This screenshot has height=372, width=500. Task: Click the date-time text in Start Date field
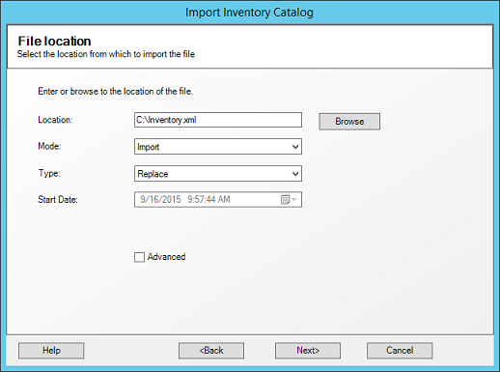coord(185,199)
